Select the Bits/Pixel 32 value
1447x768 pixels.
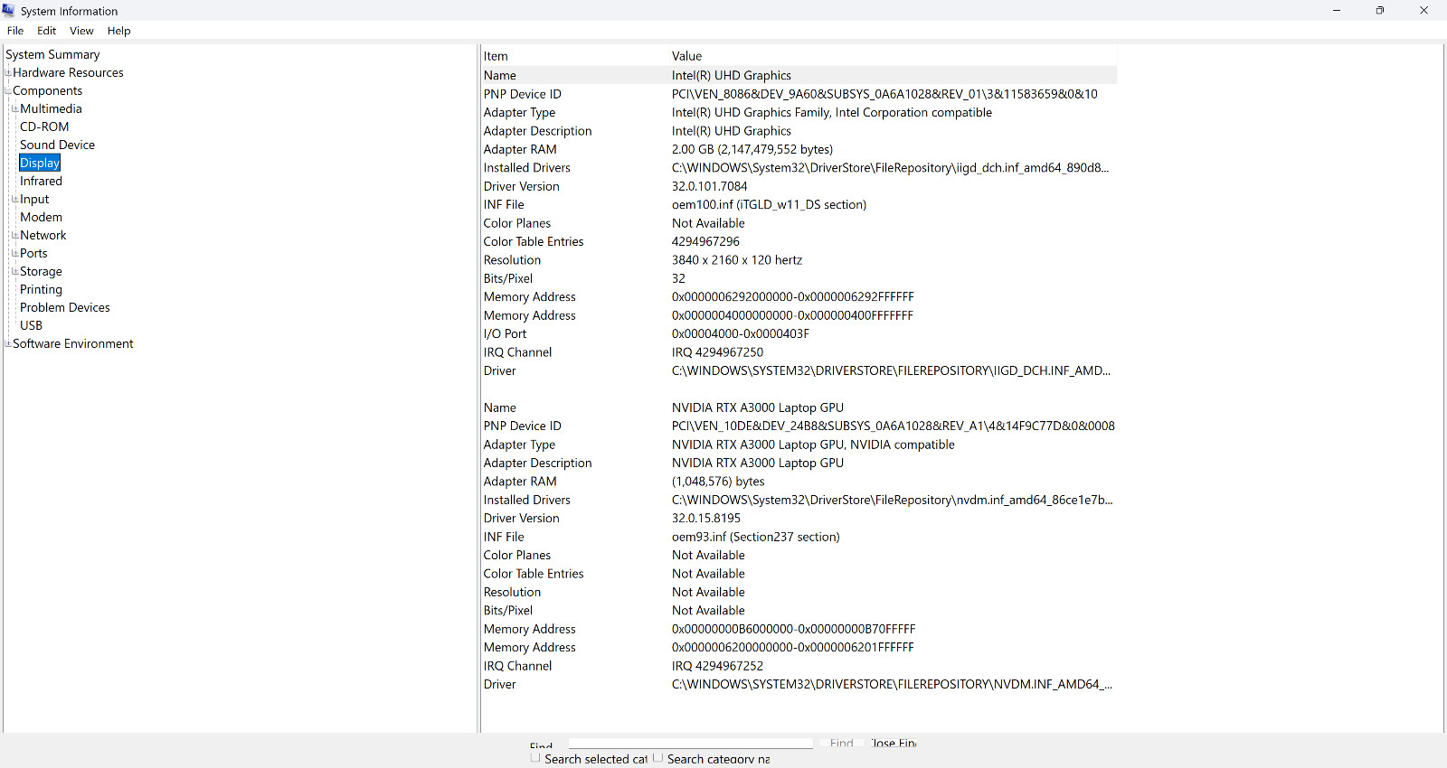678,278
